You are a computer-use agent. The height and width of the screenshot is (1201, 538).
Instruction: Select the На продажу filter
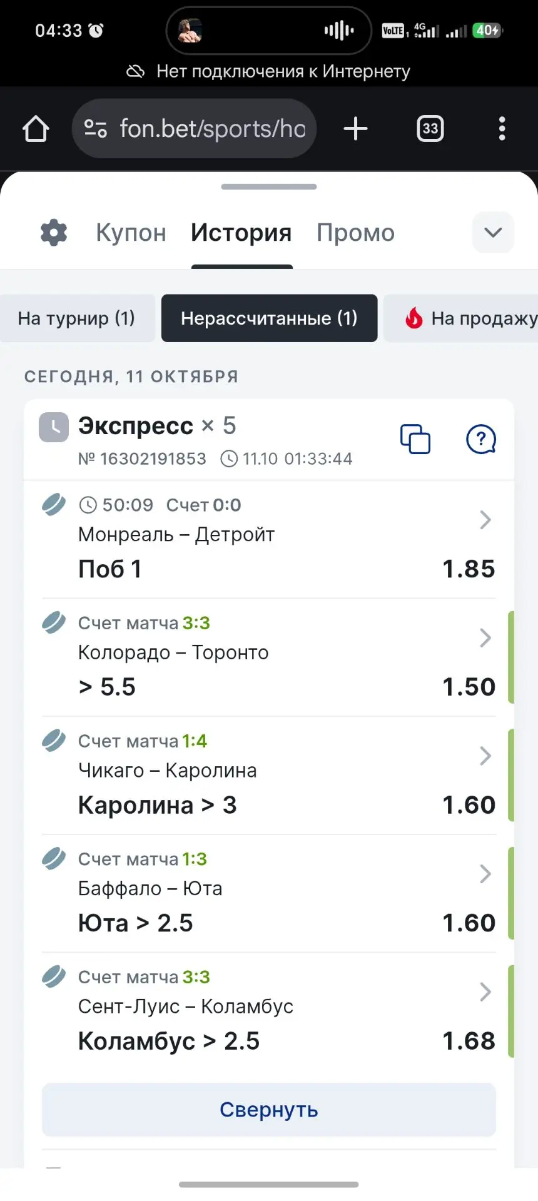click(461, 318)
